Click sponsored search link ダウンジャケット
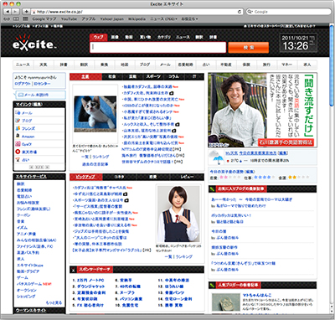Image resolution: width=335 pixels, height=320 pixels. coord(90,286)
